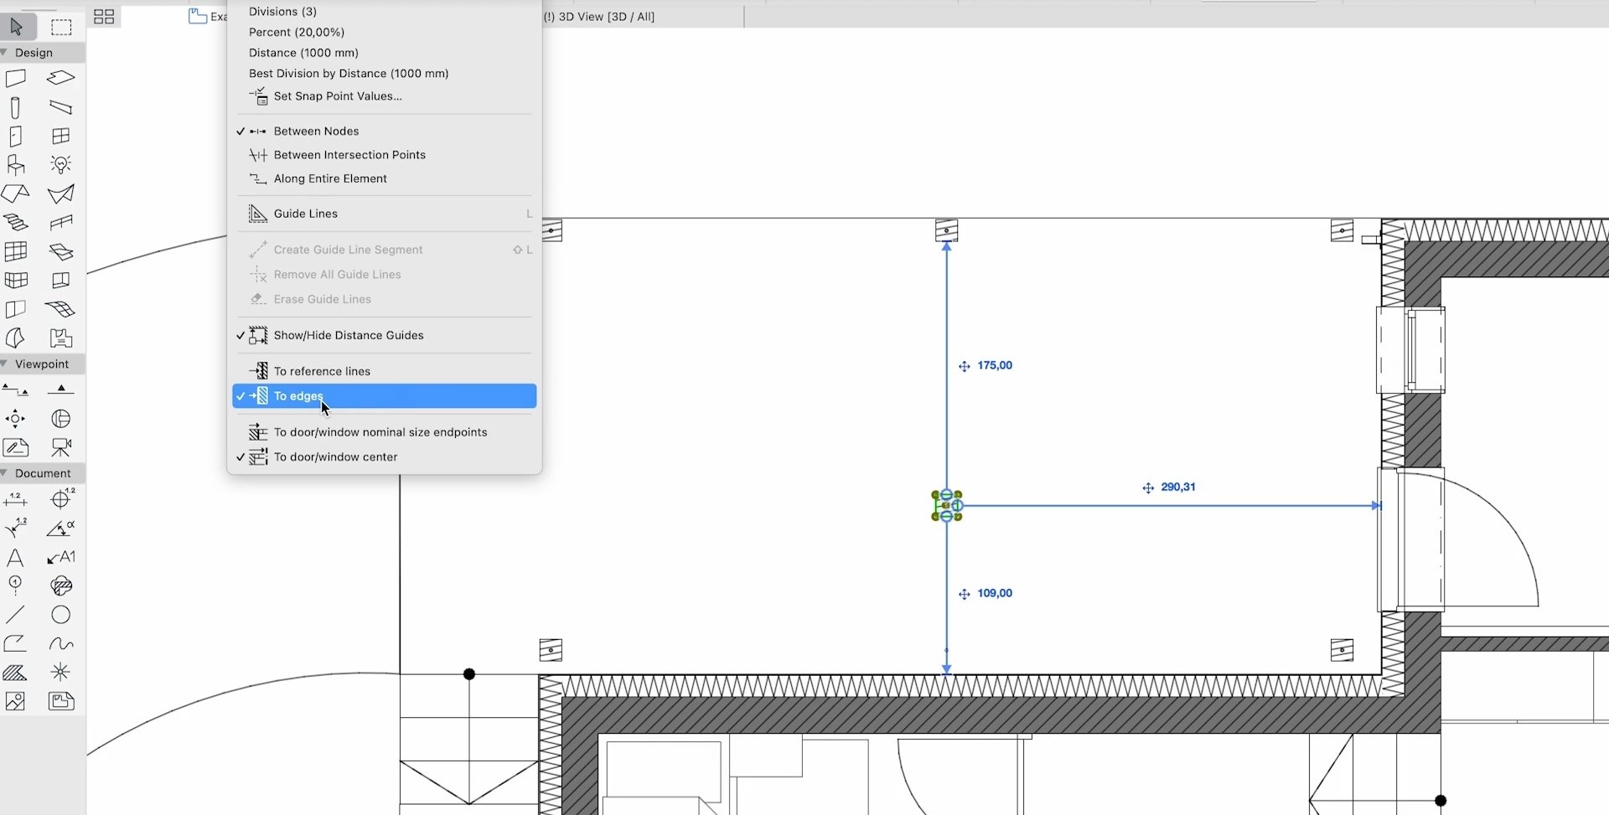Toggle To door/window center option

pos(385,457)
